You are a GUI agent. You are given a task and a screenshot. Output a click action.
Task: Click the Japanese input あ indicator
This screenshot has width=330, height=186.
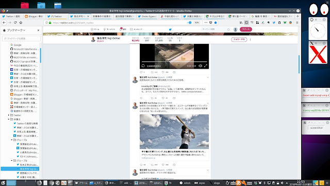[x=238, y=182]
